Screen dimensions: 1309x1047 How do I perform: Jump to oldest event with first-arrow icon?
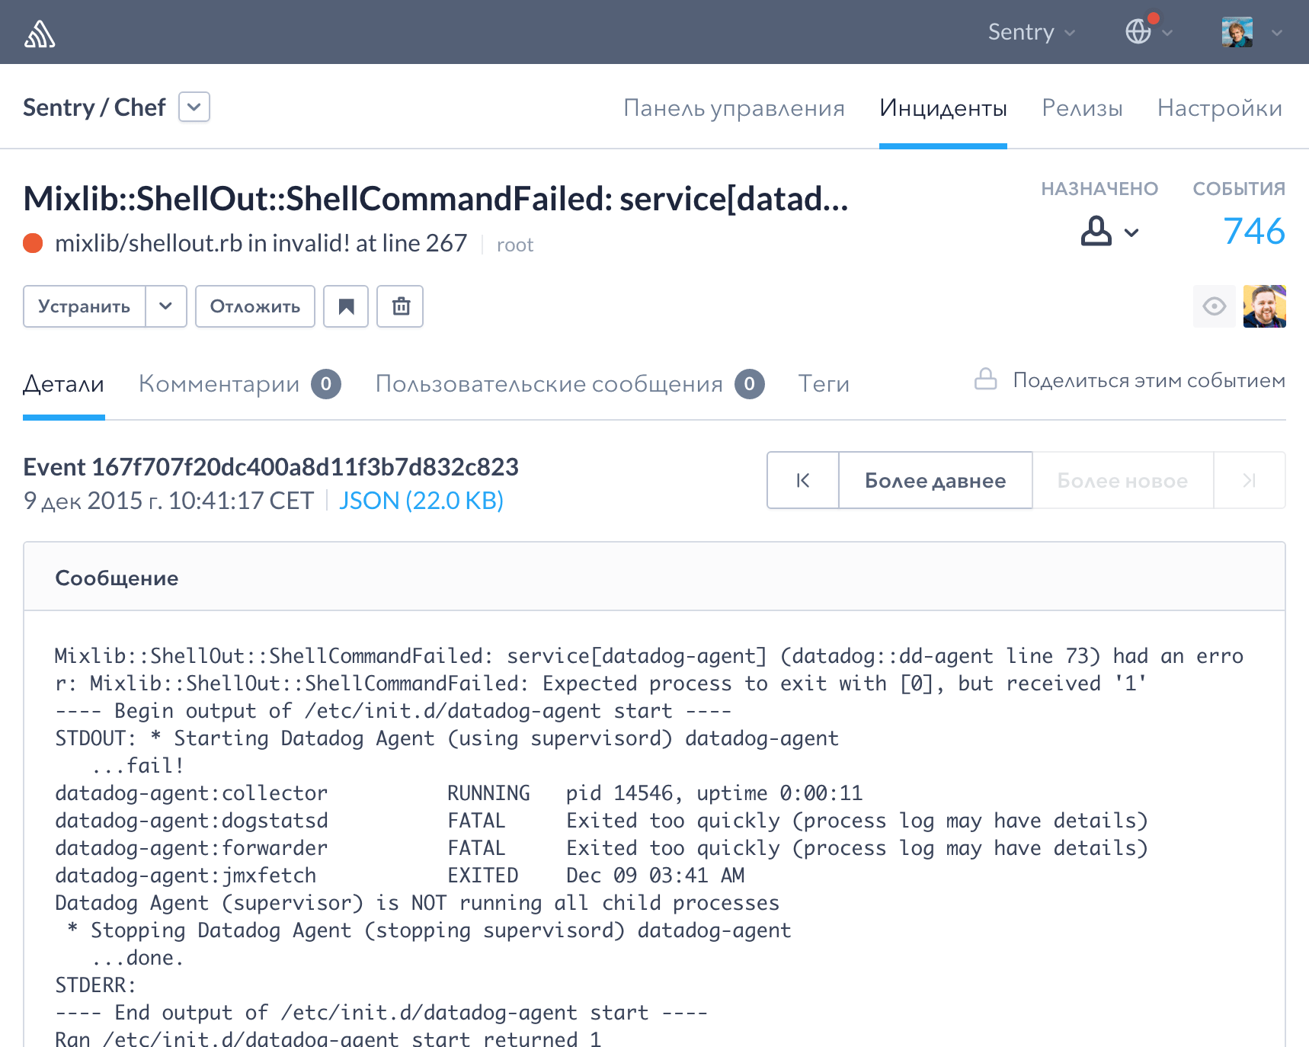[803, 480]
